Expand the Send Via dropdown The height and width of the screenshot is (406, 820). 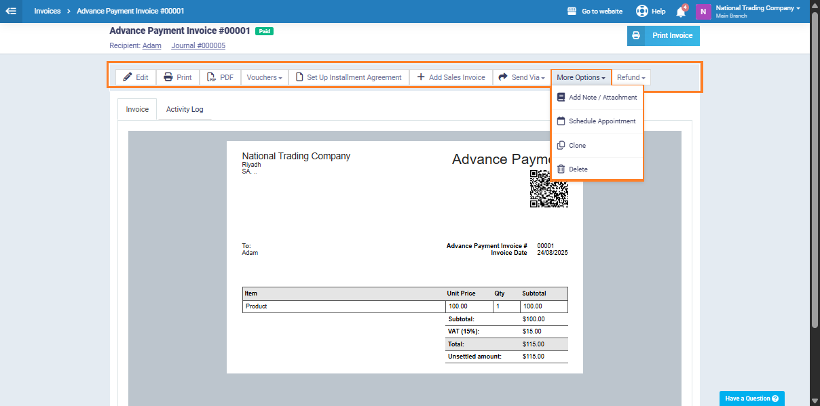(522, 77)
